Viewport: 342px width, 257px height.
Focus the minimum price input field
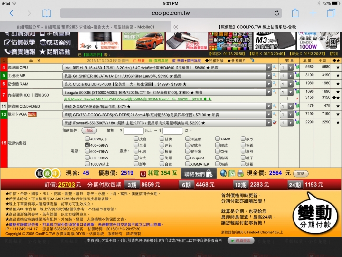click(x=133, y=131)
